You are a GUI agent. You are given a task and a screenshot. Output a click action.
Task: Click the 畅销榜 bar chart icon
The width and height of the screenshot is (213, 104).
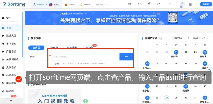click(3, 91)
